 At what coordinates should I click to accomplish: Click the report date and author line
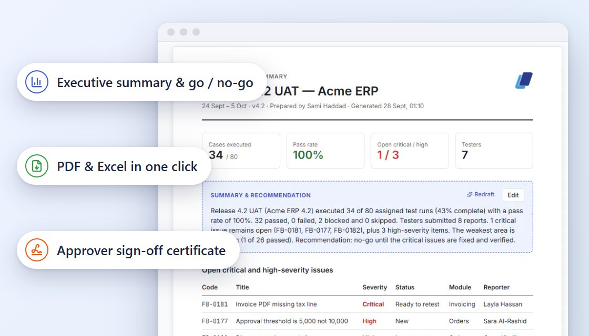312,106
